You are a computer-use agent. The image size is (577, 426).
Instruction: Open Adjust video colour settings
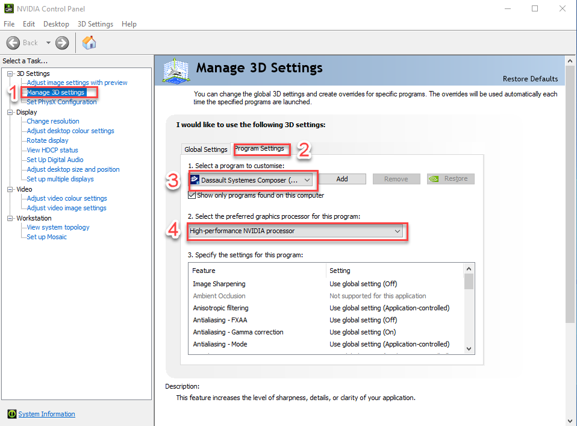[67, 198]
